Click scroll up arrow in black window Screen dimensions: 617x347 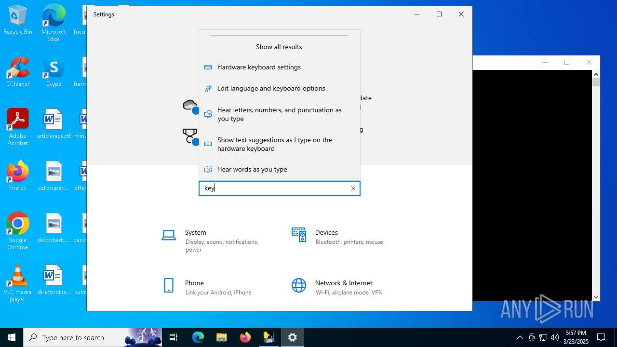coord(596,74)
